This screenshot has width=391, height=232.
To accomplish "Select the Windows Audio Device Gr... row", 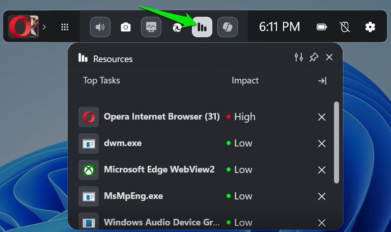I will click(x=203, y=222).
